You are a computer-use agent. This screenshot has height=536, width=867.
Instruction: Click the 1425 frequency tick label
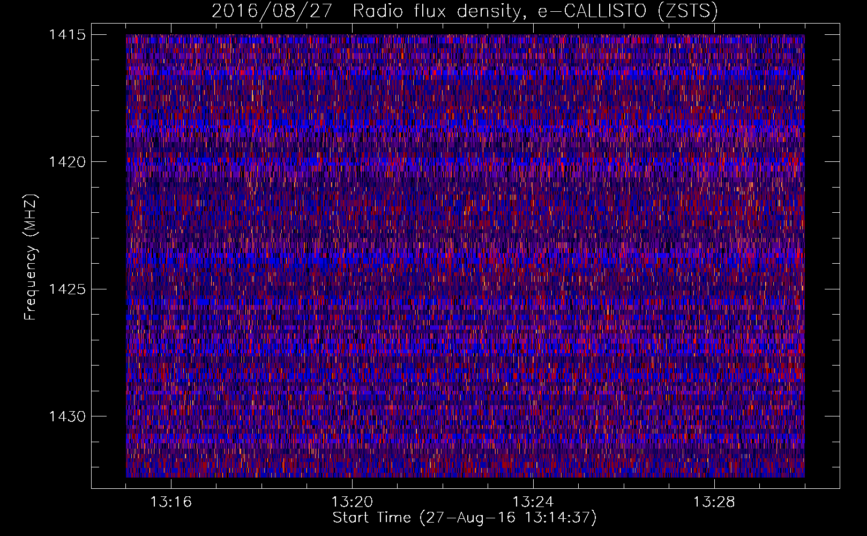(68, 289)
